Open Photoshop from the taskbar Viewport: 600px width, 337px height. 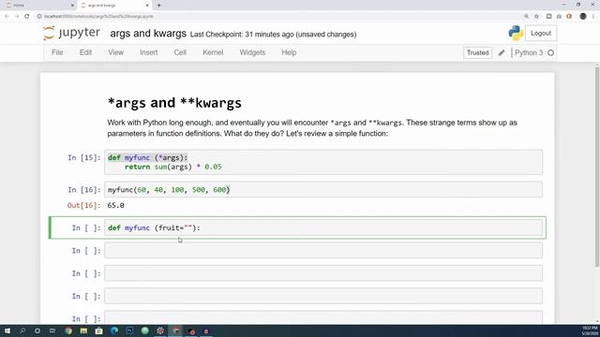pyautogui.click(x=129, y=330)
